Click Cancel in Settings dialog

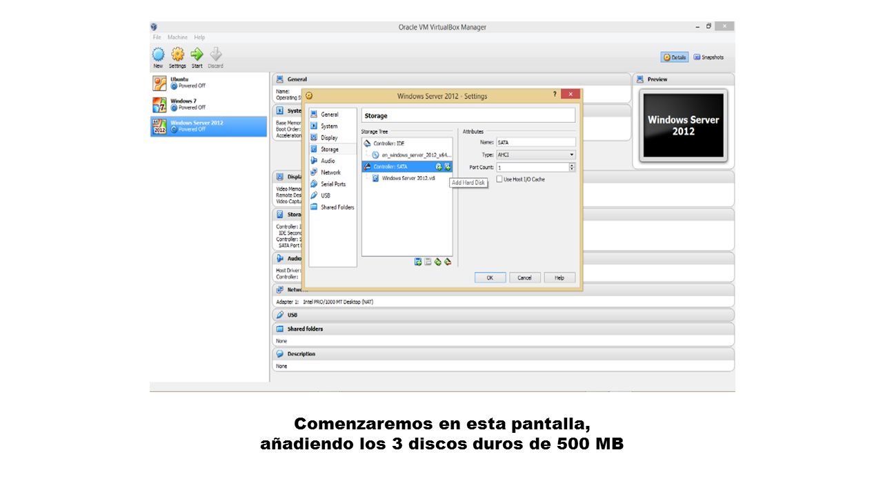click(x=525, y=277)
